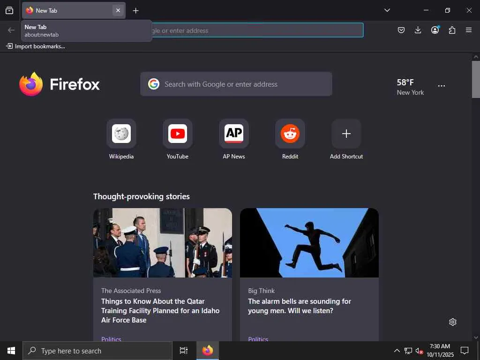Viewport: 480px width, 360px height.
Task: Open the Extensions puzzle icon
Action: click(452, 30)
